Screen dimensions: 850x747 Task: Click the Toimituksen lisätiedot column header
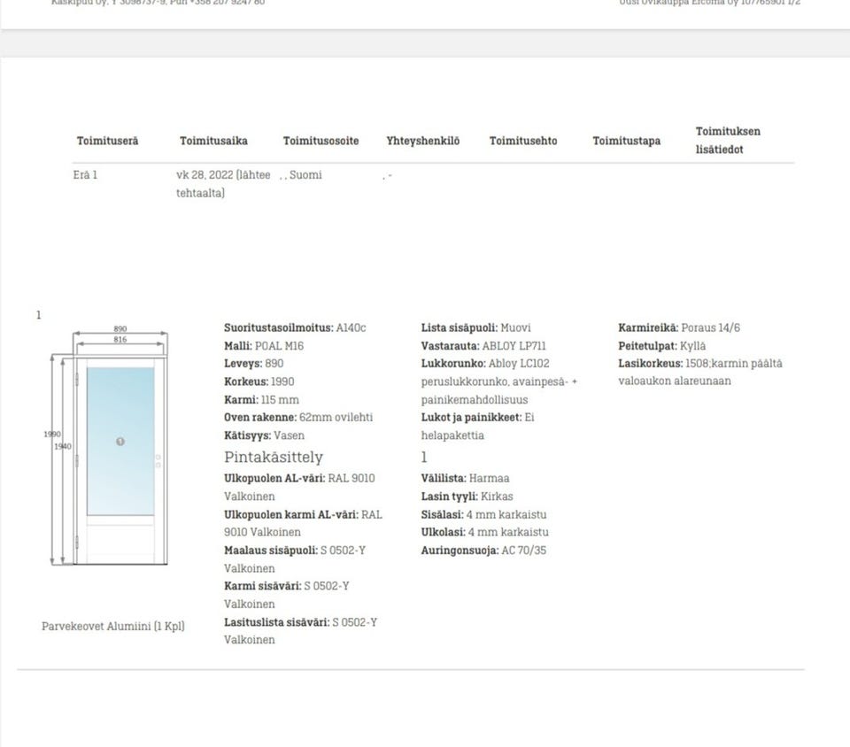pos(728,141)
